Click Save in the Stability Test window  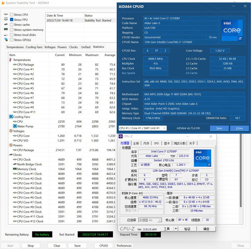point(77,245)
